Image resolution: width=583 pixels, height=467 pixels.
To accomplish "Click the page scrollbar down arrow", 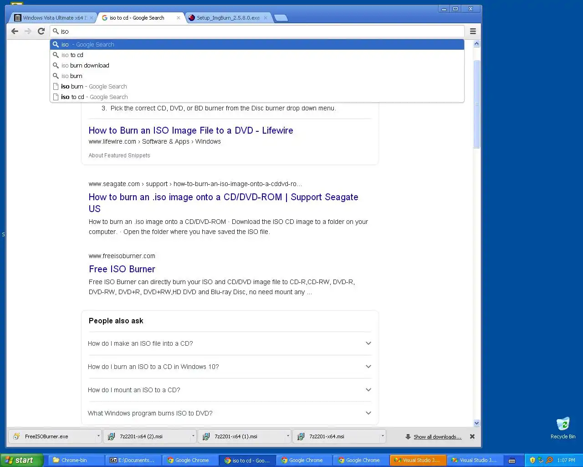I will tap(476, 423).
